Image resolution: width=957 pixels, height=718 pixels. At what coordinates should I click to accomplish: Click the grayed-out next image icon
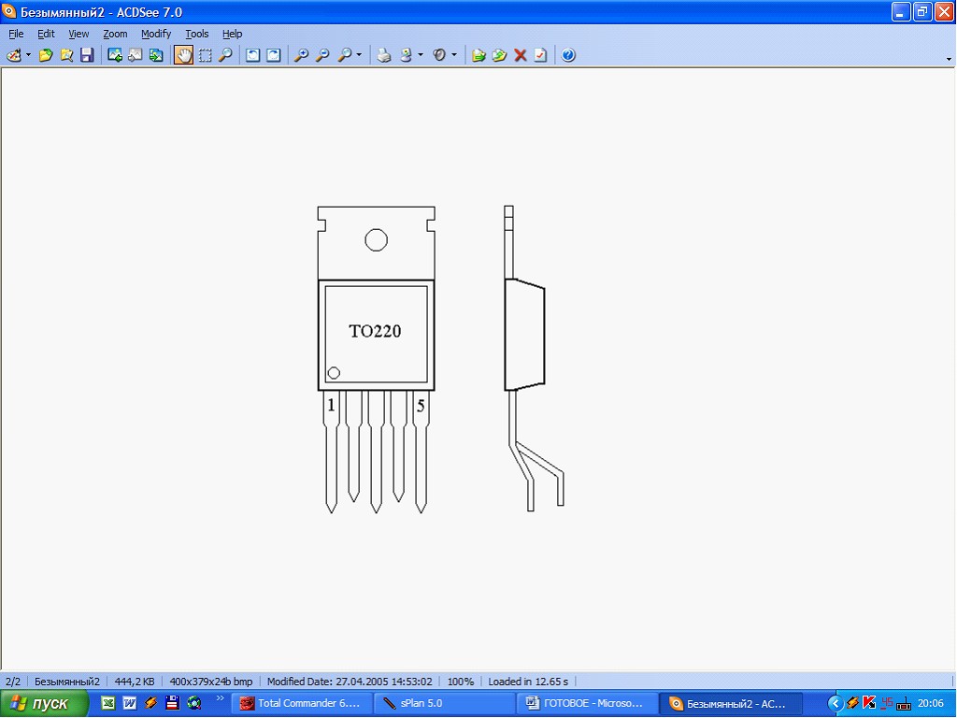(x=135, y=55)
